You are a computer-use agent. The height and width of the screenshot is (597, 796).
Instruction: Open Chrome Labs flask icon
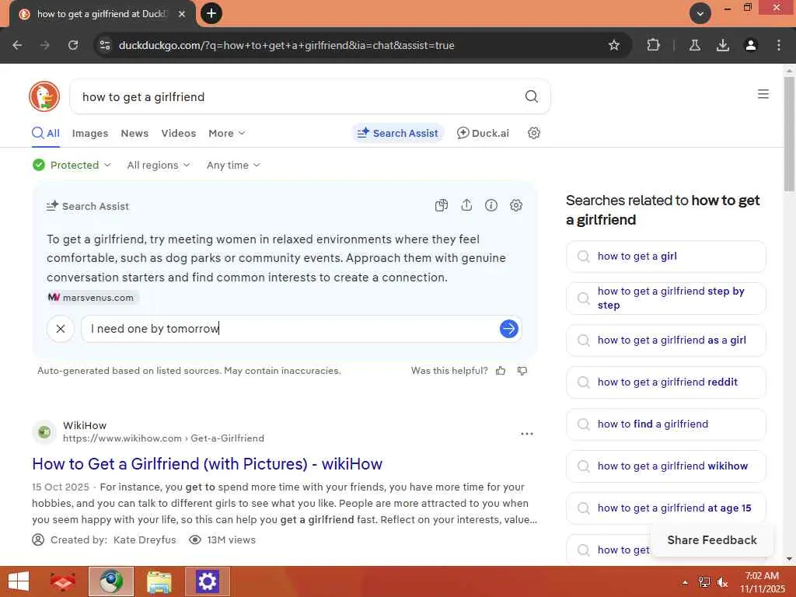click(x=694, y=45)
